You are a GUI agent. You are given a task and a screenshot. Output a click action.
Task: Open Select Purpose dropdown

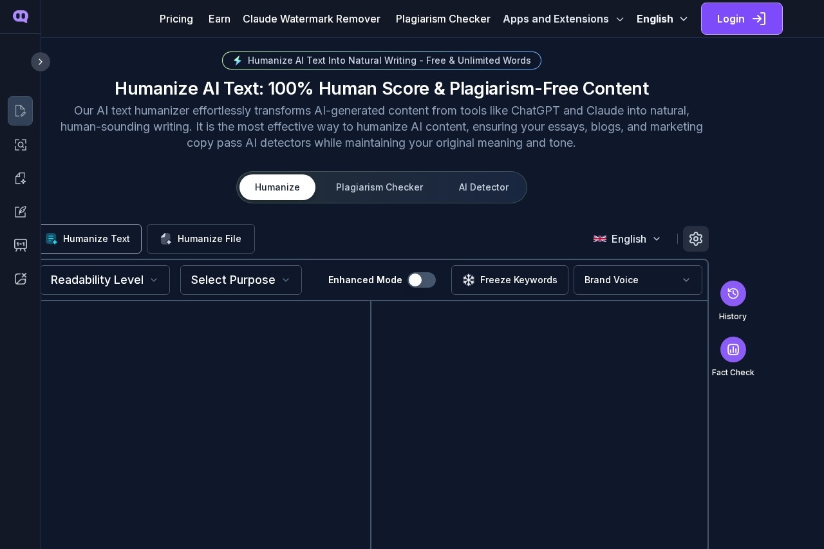[241, 280]
